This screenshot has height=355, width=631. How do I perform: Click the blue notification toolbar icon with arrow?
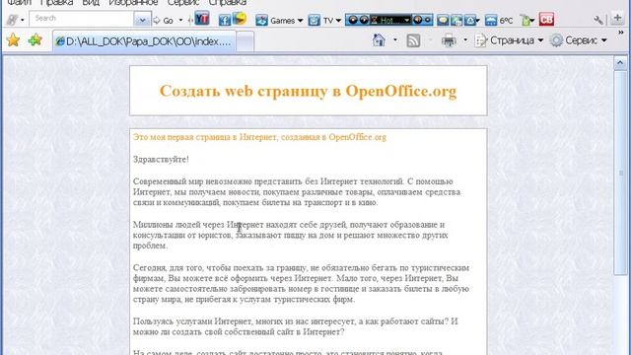(x=470, y=20)
